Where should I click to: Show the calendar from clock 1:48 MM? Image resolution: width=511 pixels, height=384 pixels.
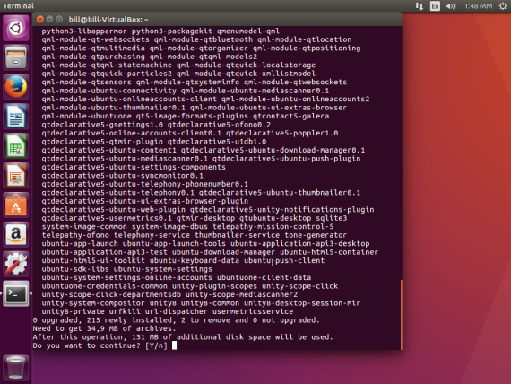(479, 6)
